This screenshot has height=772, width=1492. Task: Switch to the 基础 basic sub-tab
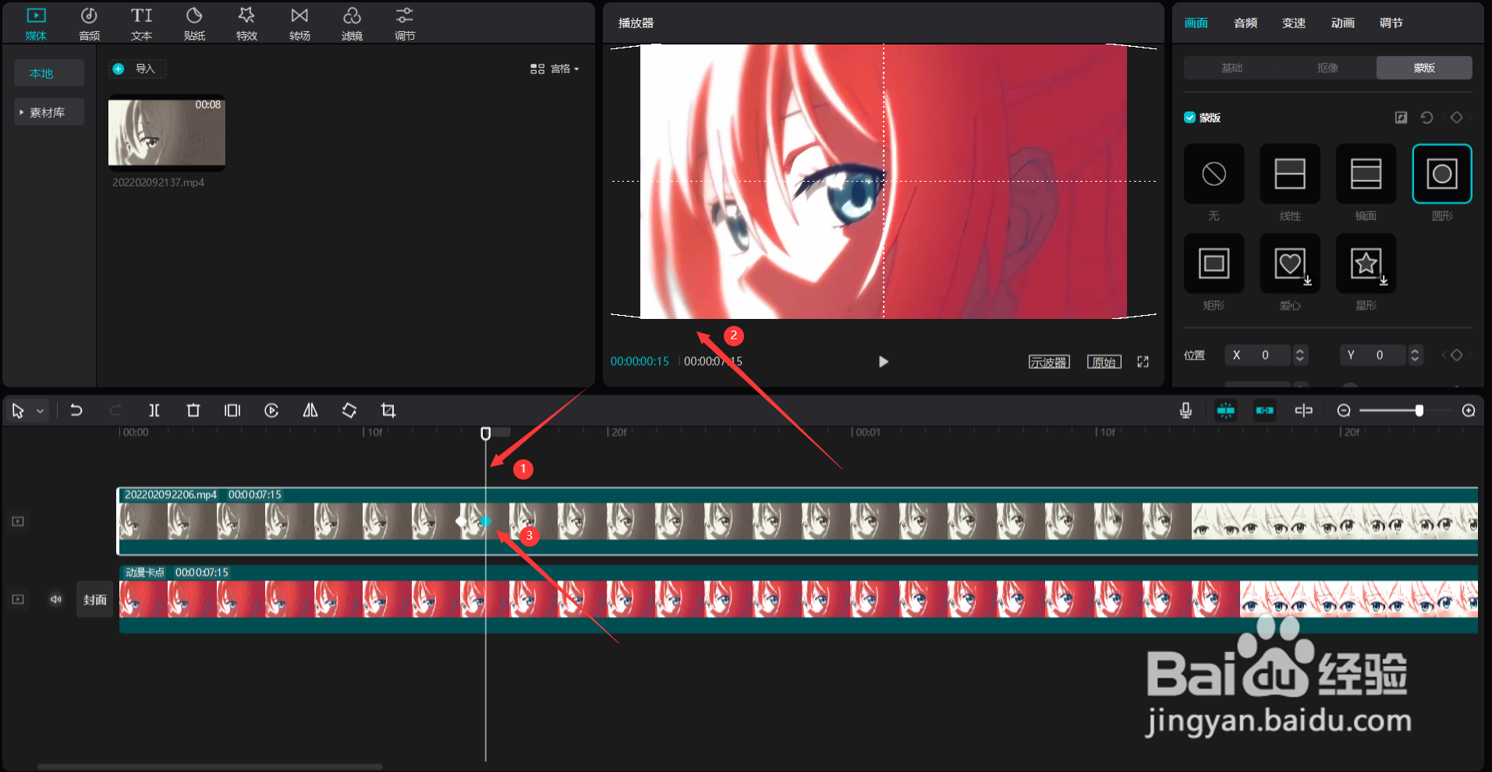pyautogui.click(x=1232, y=68)
